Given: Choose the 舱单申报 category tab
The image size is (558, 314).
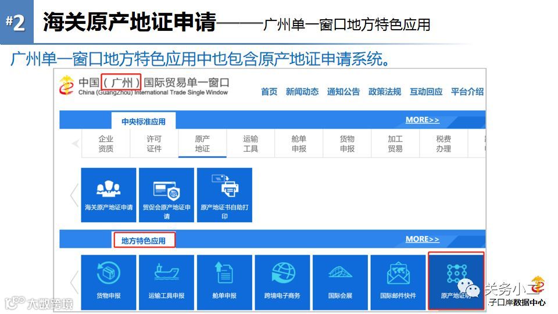Looking at the screenshot, I should point(299,144).
